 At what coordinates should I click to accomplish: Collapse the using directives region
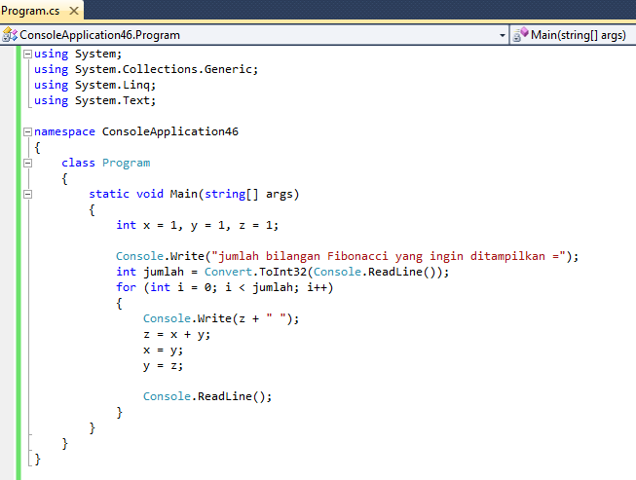point(27,54)
